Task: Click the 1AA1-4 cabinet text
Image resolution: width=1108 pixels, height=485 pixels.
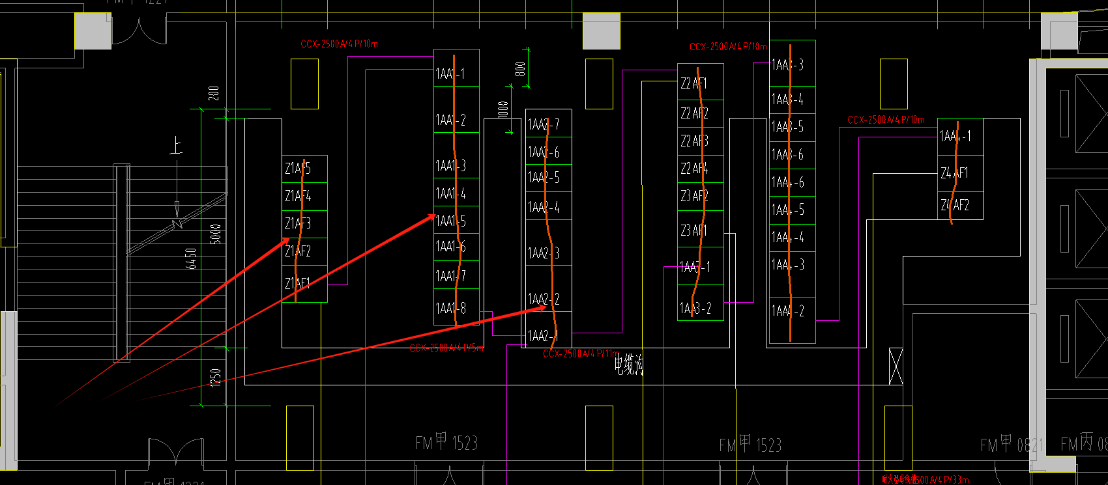Action: pos(450,194)
